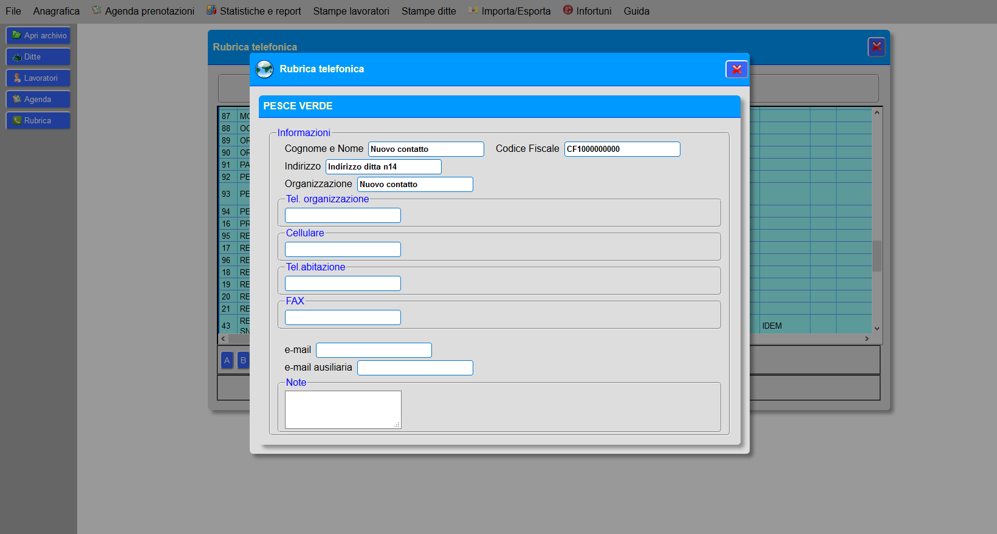997x534 pixels.
Task: Open the File menu
Action: click(x=13, y=11)
